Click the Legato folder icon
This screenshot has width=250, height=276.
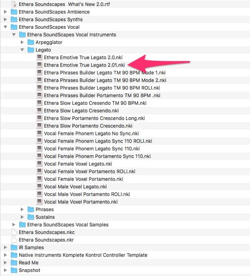[x=31, y=50]
